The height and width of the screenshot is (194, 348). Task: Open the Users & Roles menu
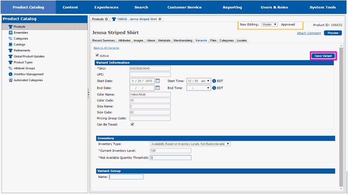point(275,7)
